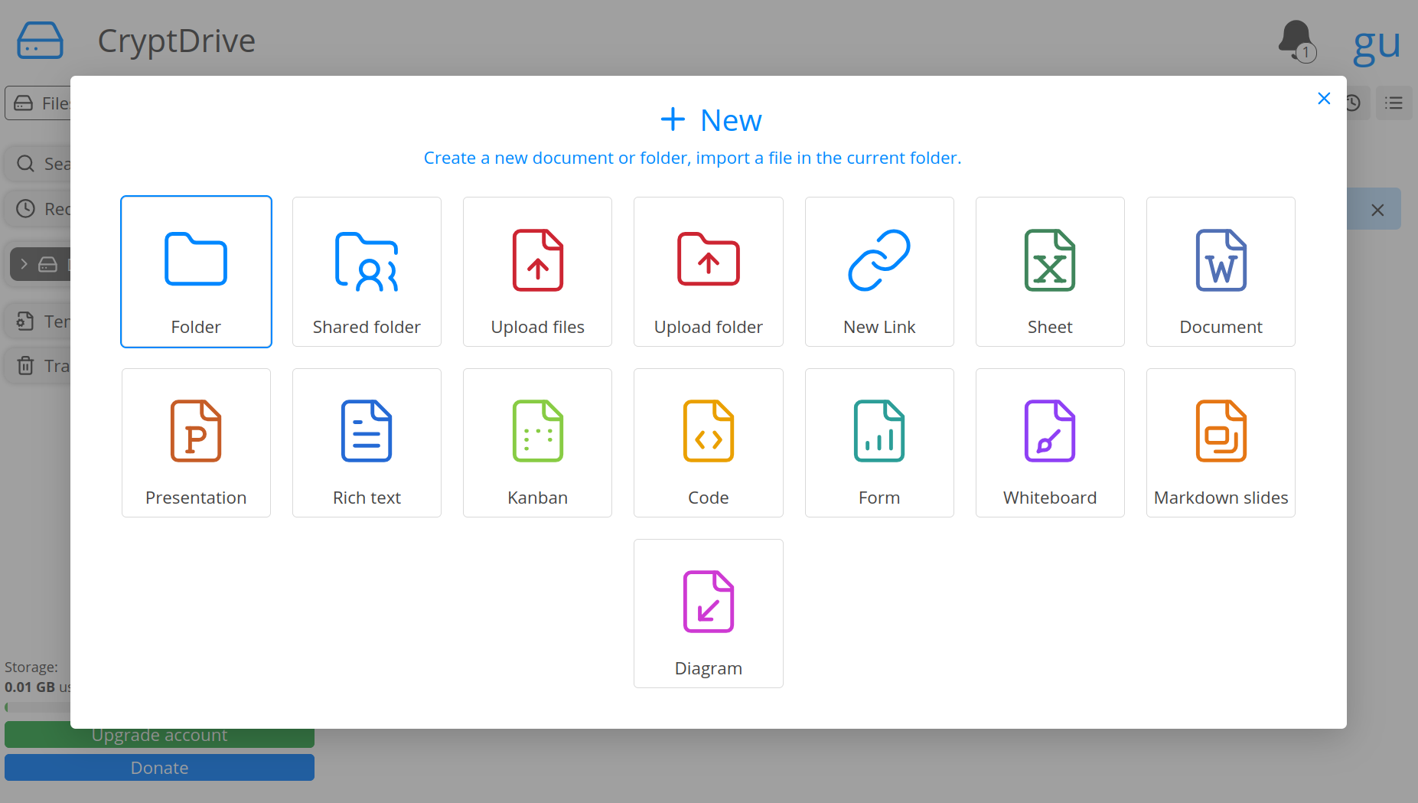Viewport: 1418px width, 803px height.
Task: Dismiss the banner behind the dialog
Action: (1377, 210)
